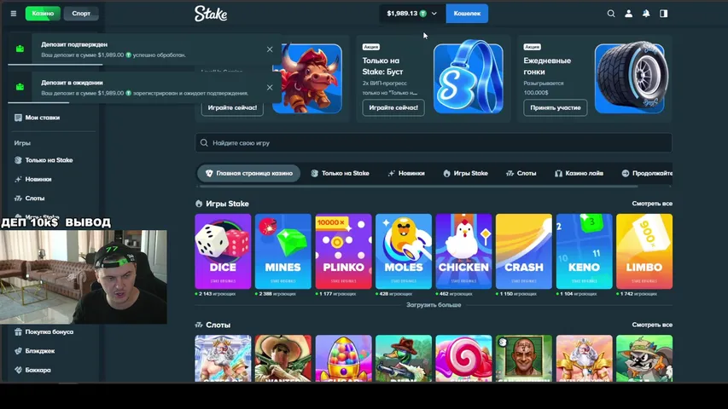This screenshot has width=728, height=409.
Task: Click Смотреть все for Слоты
Action: tap(652, 325)
